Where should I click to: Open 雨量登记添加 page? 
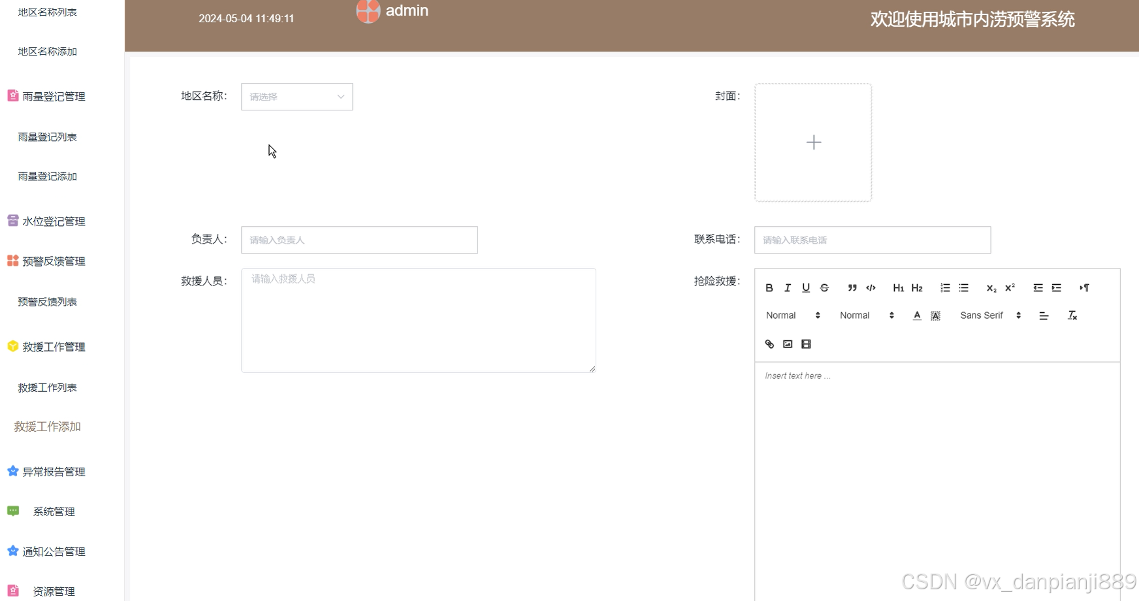tap(48, 176)
